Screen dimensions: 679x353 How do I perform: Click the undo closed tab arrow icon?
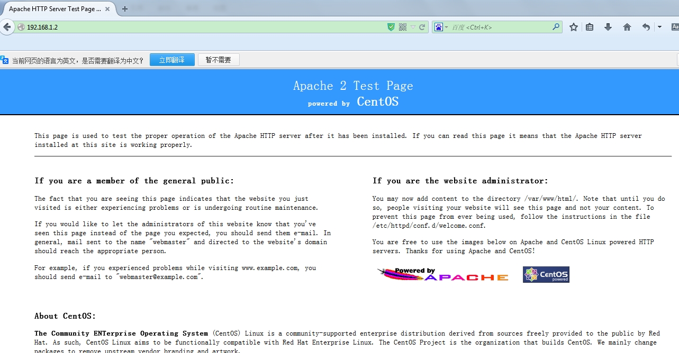pyautogui.click(x=646, y=27)
